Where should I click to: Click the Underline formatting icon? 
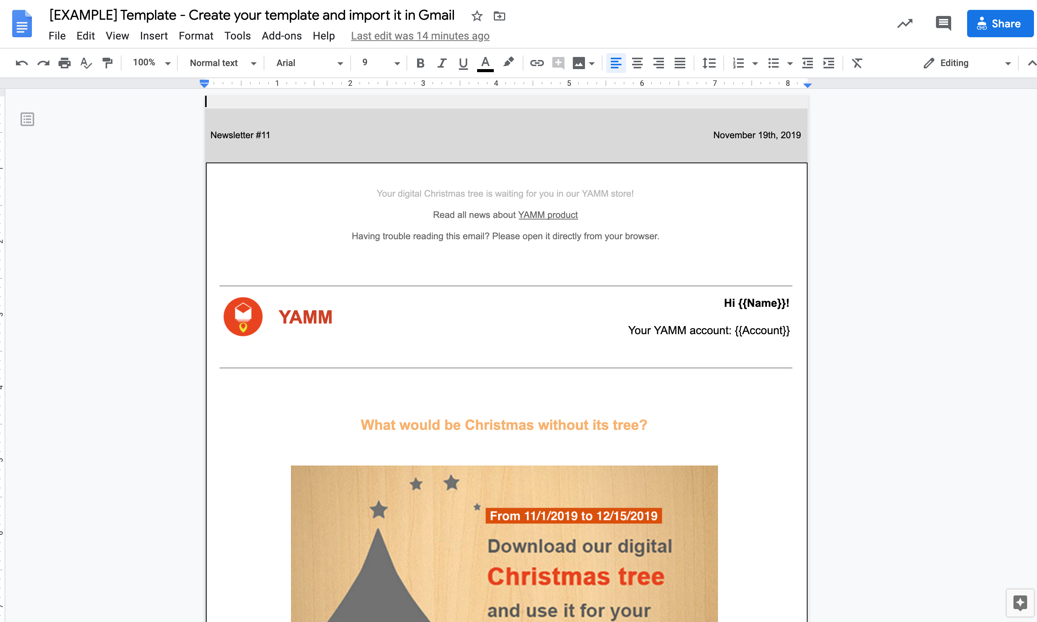[x=462, y=62]
